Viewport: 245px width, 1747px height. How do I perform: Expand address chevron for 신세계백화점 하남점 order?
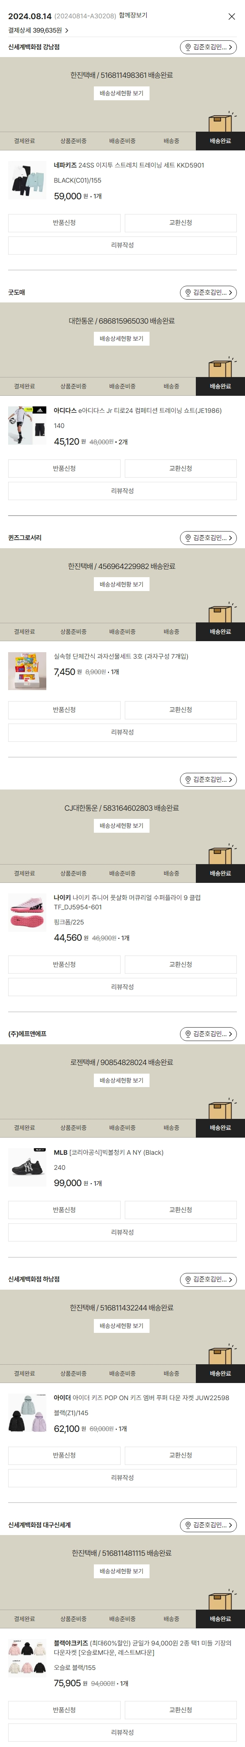click(231, 1280)
